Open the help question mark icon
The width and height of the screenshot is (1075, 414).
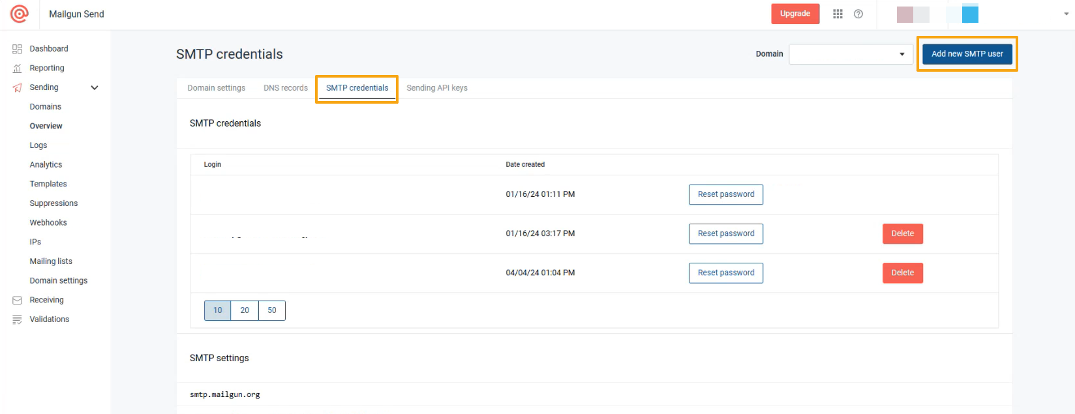click(x=858, y=14)
